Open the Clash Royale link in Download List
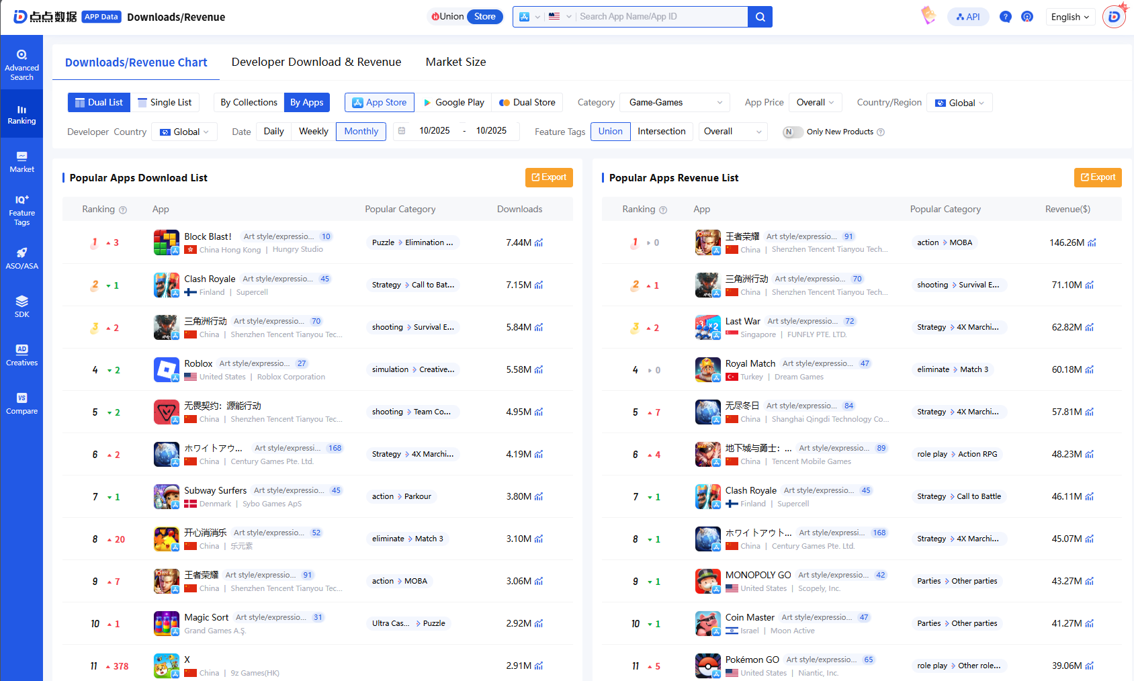 210,279
